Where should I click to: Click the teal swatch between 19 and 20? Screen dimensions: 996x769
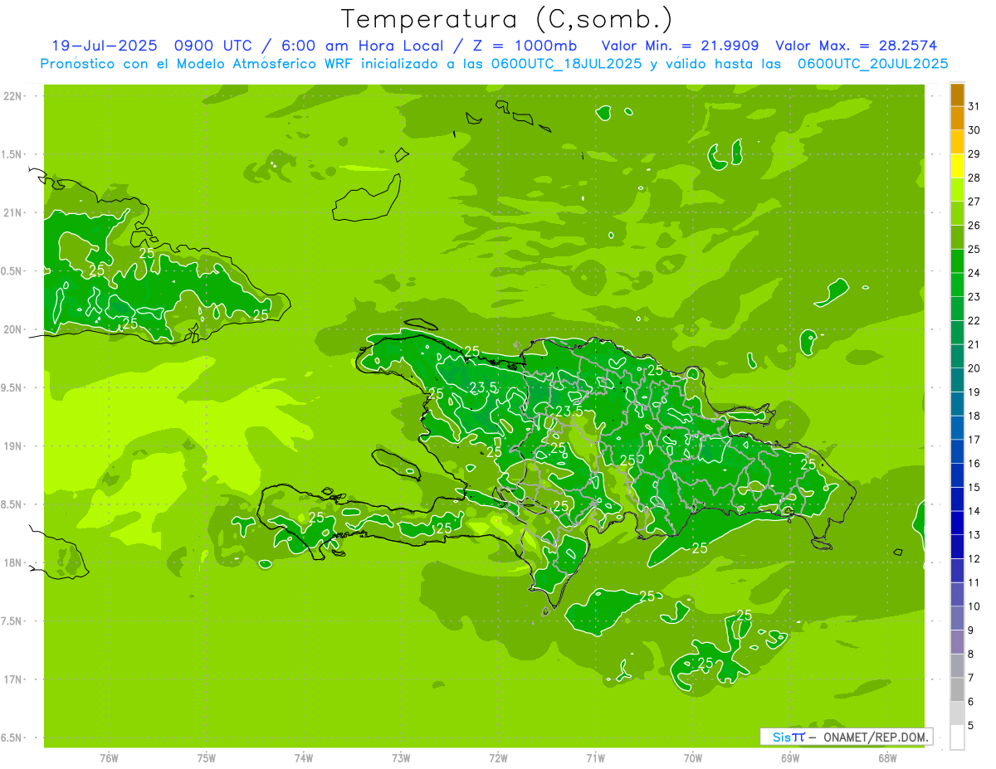click(x=957, y=380)
